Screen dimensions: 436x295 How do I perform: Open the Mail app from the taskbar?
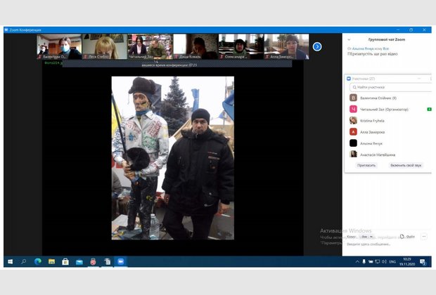click(79, 261)
